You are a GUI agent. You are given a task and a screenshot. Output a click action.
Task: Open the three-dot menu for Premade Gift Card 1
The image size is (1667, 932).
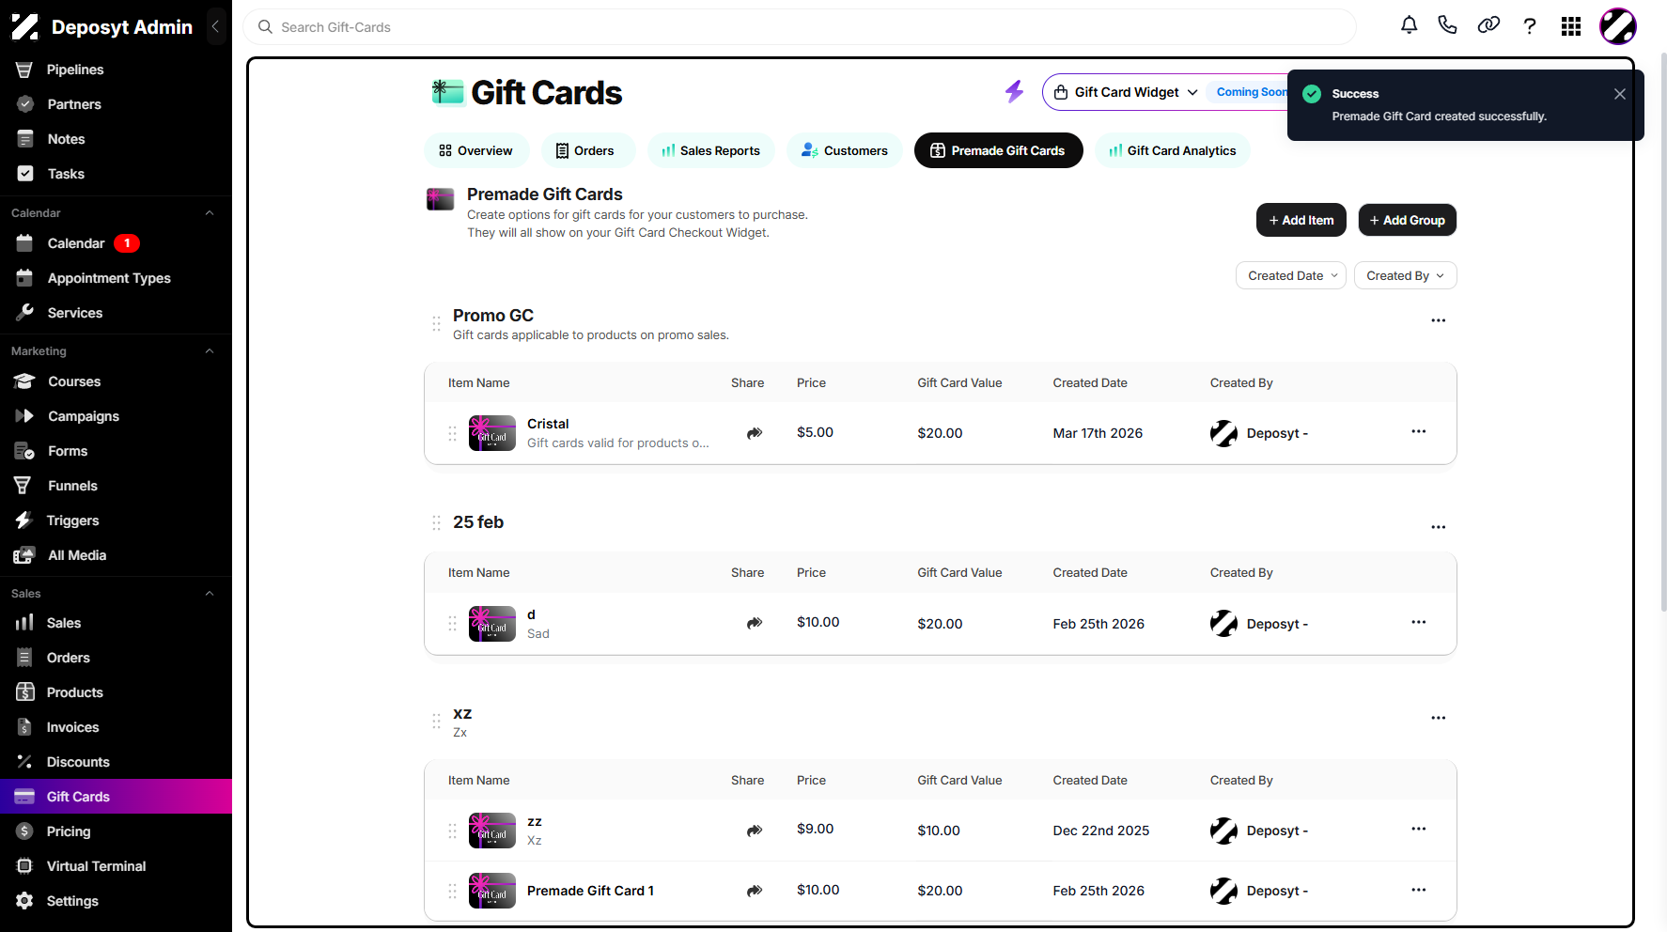1418,890
